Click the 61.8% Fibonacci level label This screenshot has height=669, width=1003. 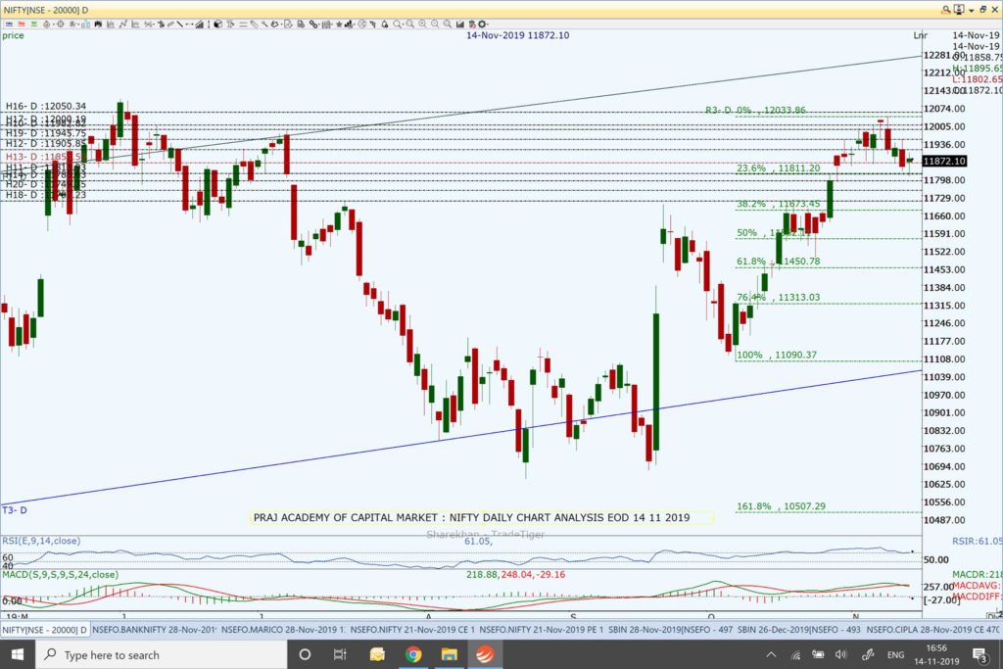778,261
